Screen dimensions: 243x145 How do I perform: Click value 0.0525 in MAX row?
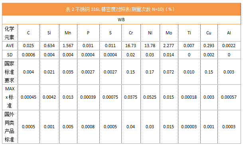150,97
